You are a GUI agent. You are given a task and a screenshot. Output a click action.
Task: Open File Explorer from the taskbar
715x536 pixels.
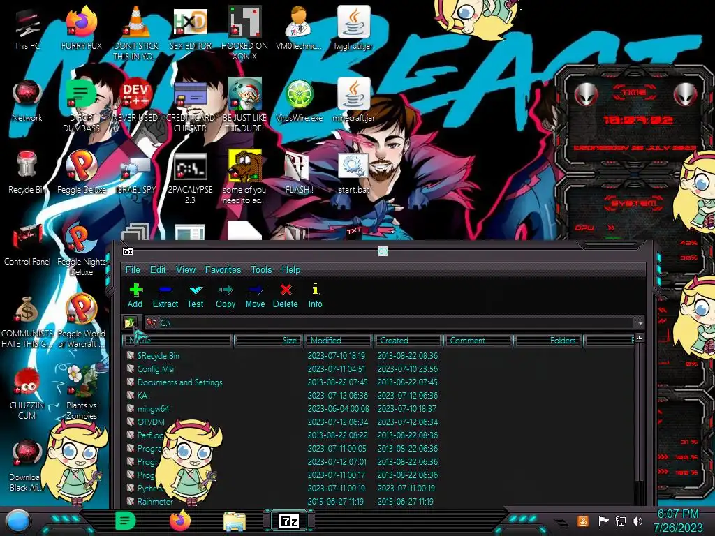[x=235, y=521]
